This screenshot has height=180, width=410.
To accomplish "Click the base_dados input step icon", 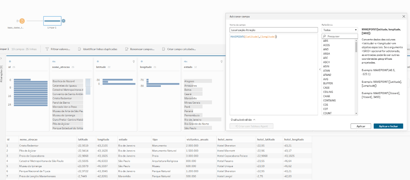I will click(x=22, y=21).
